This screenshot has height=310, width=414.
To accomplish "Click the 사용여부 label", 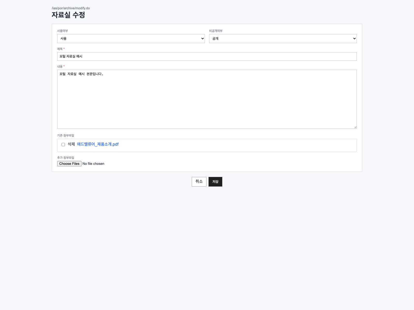I will (x=63, y=31).
